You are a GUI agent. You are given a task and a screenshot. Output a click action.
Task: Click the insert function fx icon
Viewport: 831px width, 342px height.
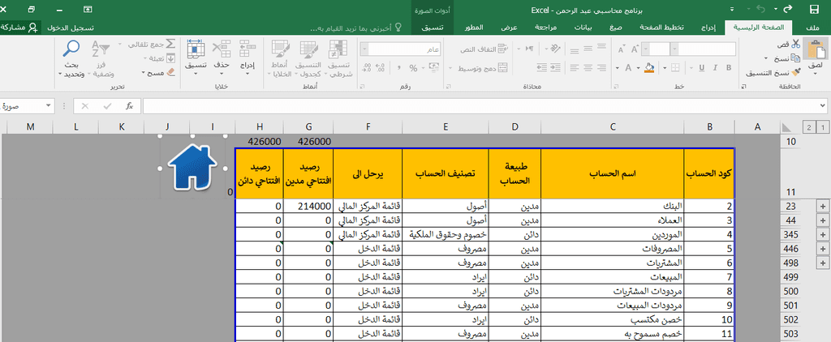click(x=129, y=106)
